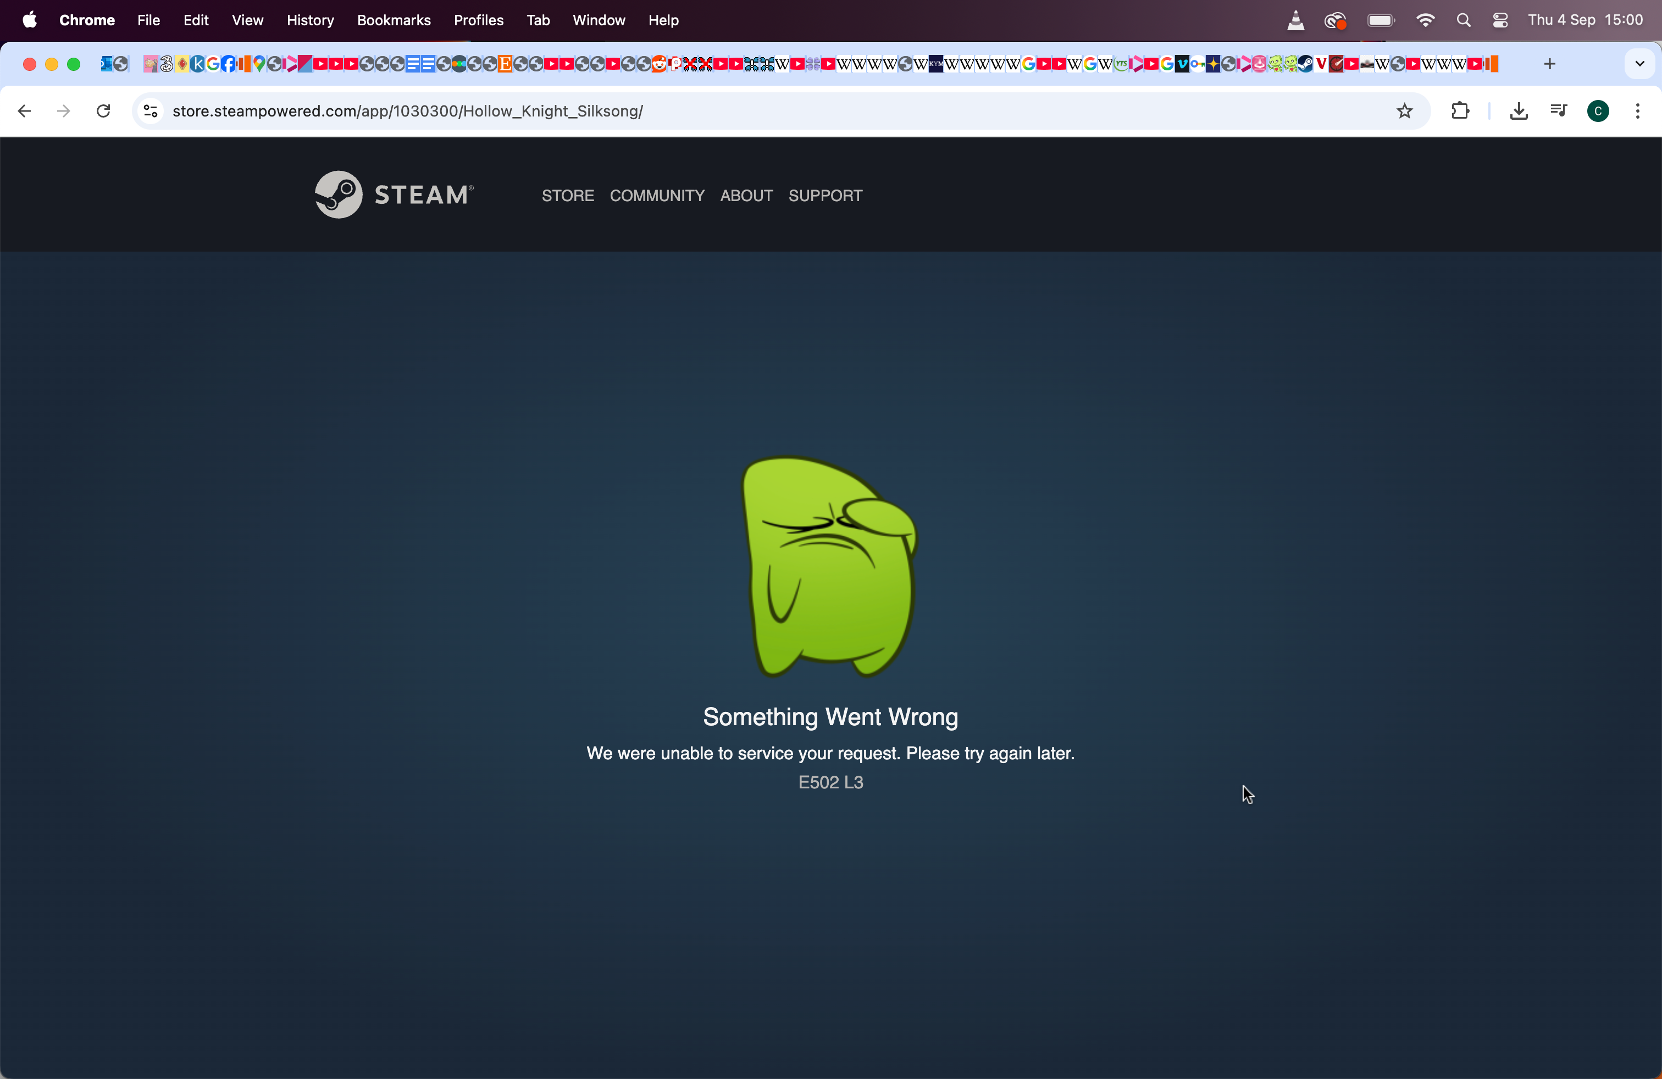The height and width of the screenshot is (1079, 1662).
Task: Open the Bookmarks menu
Action: (x=394, y=20)
